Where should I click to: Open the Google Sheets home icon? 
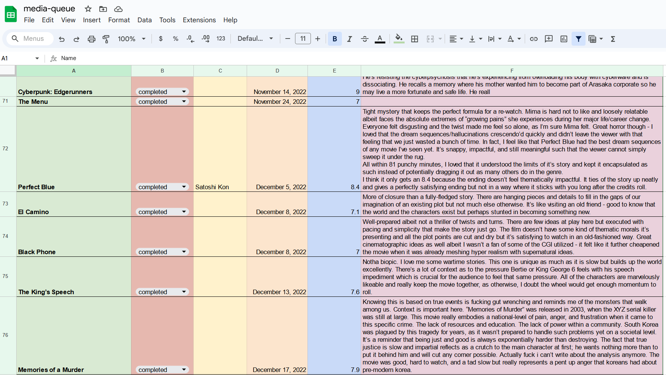click(x=11, y=14)
